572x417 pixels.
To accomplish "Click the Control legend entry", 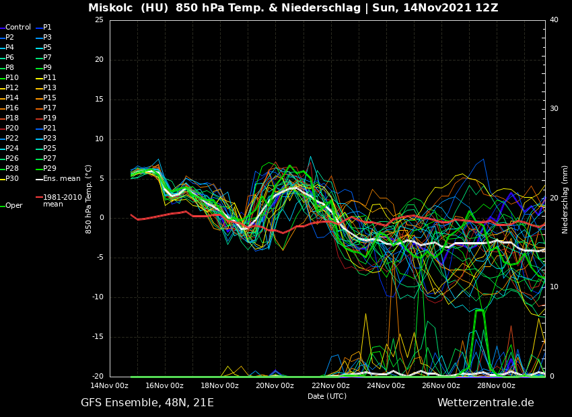I will (18, 28).
